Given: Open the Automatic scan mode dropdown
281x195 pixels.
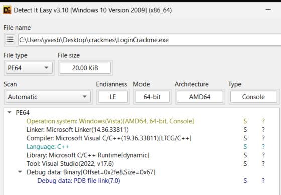Looking at the screenshot, I should point(48,97).
